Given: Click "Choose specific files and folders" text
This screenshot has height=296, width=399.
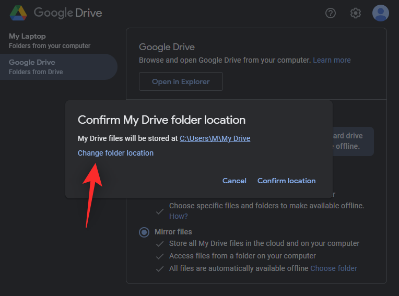Looking at the screenshot, I should click(x=267, y=206).
